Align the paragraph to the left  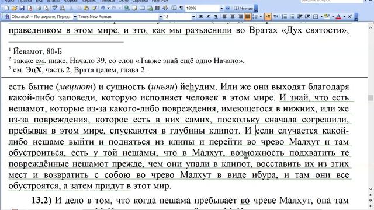(x=225, y=16)
